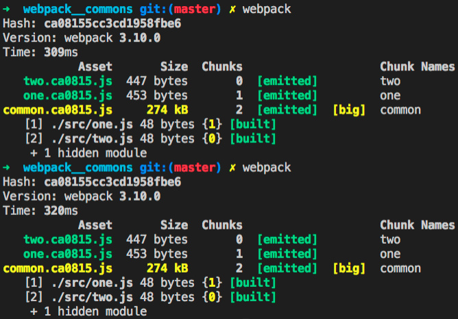
Task: Click '[built]' on the ./src/two.js line, 309ms build
Action: [x=253, y=139]
